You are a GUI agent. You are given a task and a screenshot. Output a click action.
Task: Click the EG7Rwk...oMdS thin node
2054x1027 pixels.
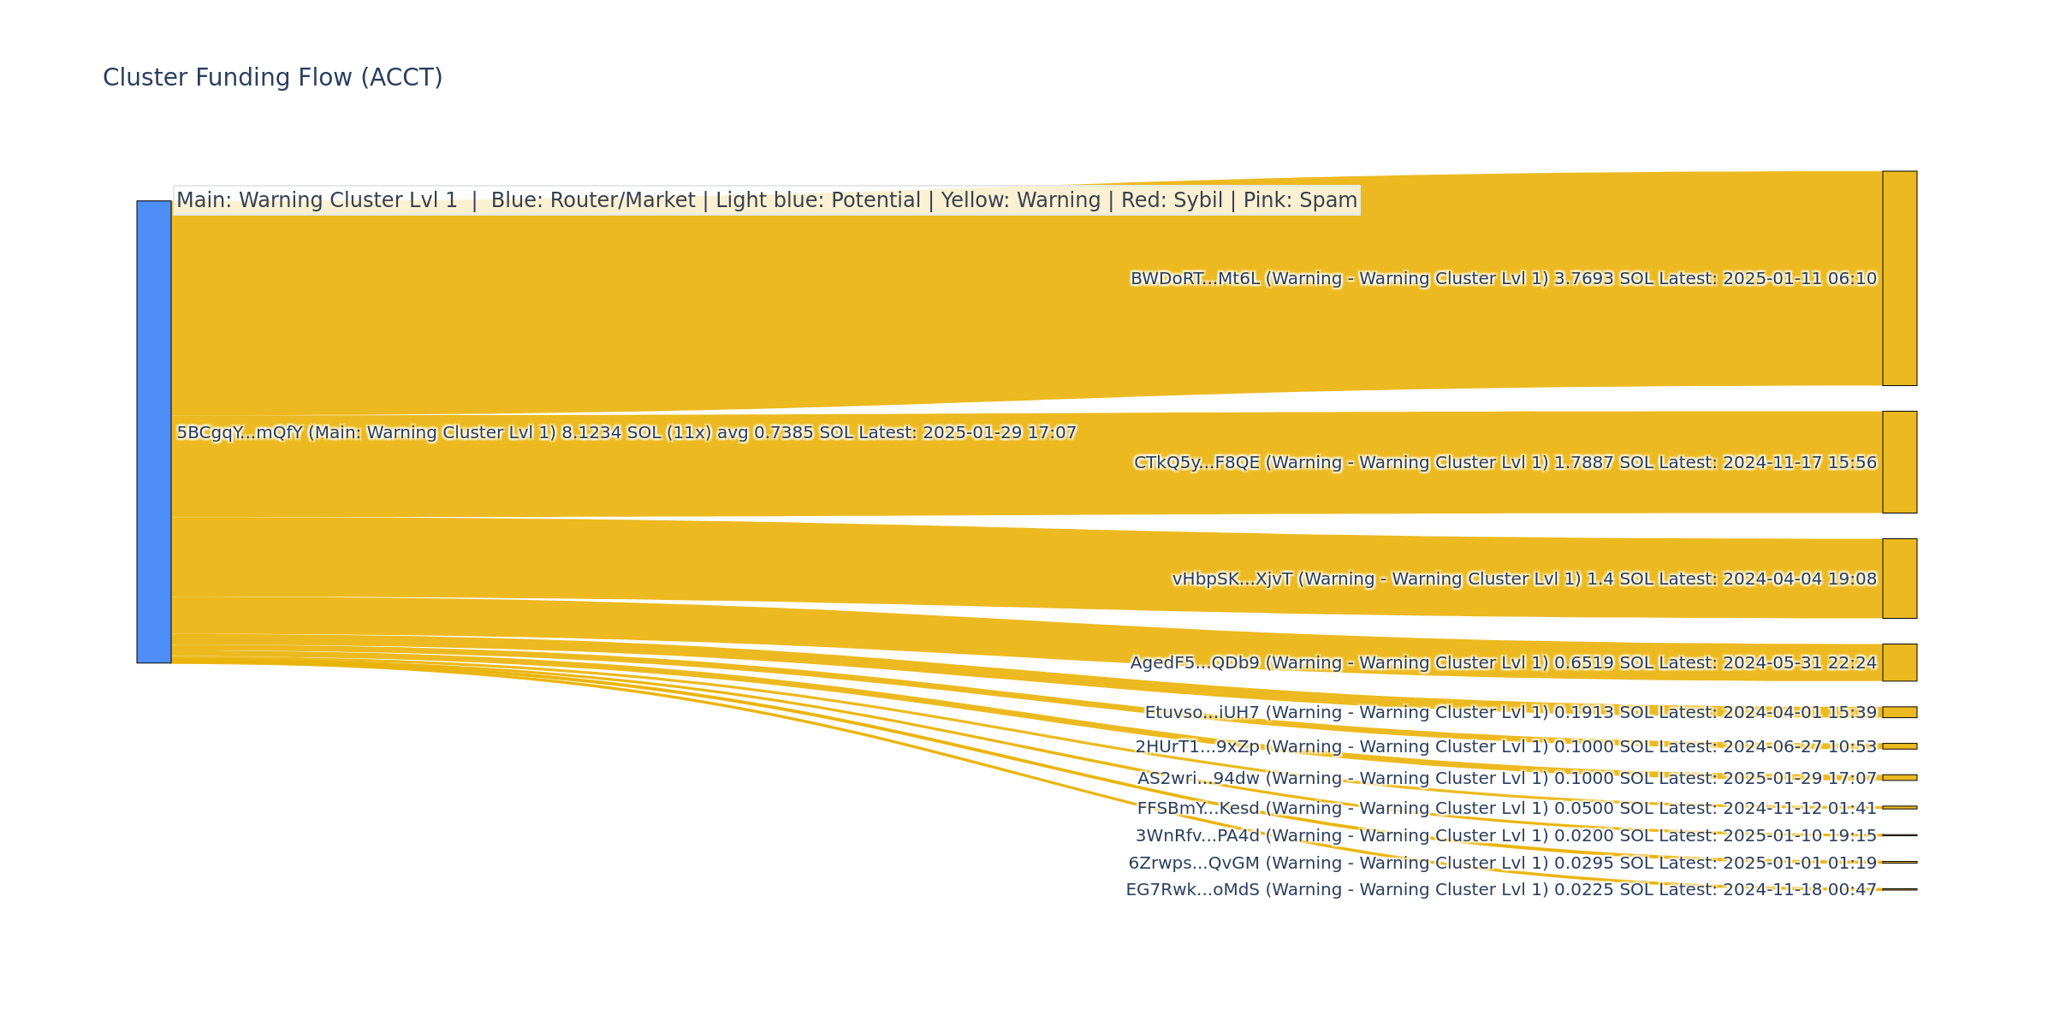[1899, 889]
